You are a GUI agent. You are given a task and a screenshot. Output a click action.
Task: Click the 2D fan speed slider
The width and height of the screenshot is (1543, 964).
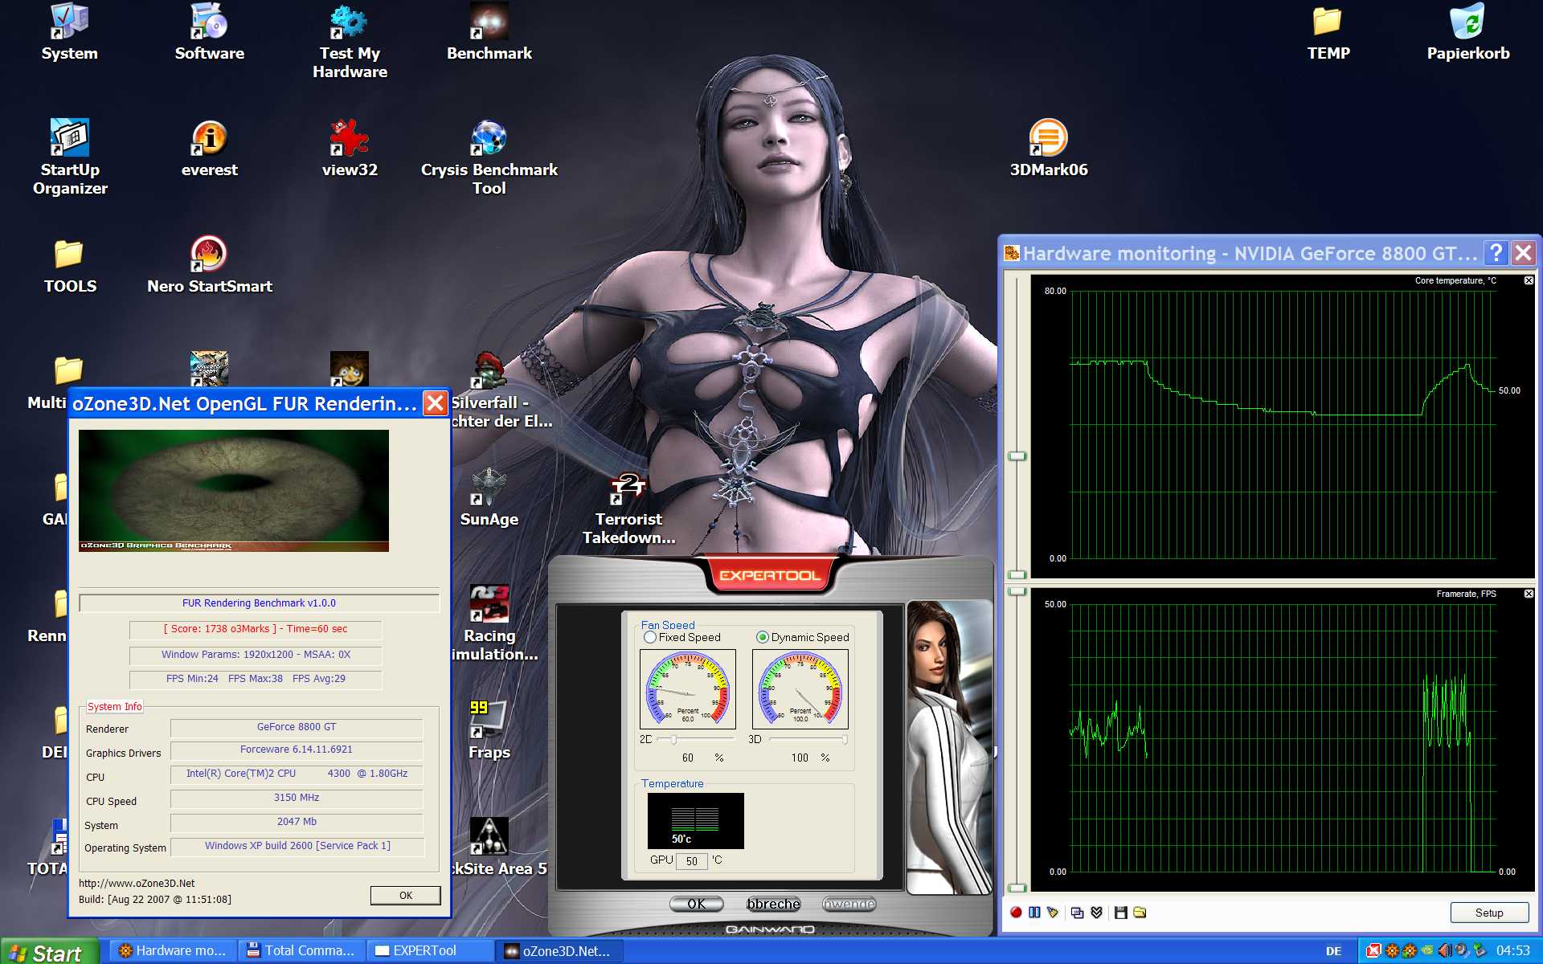point(673,739)
